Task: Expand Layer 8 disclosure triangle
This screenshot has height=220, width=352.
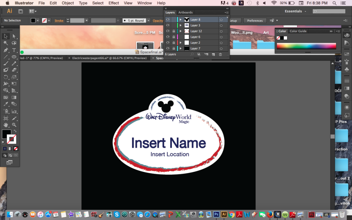Action: coord(180,20)
